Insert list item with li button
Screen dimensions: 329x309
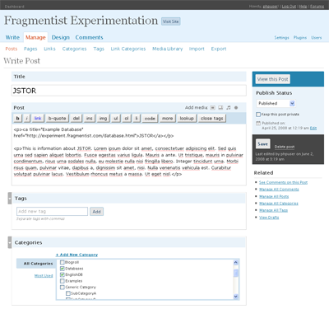137,119
